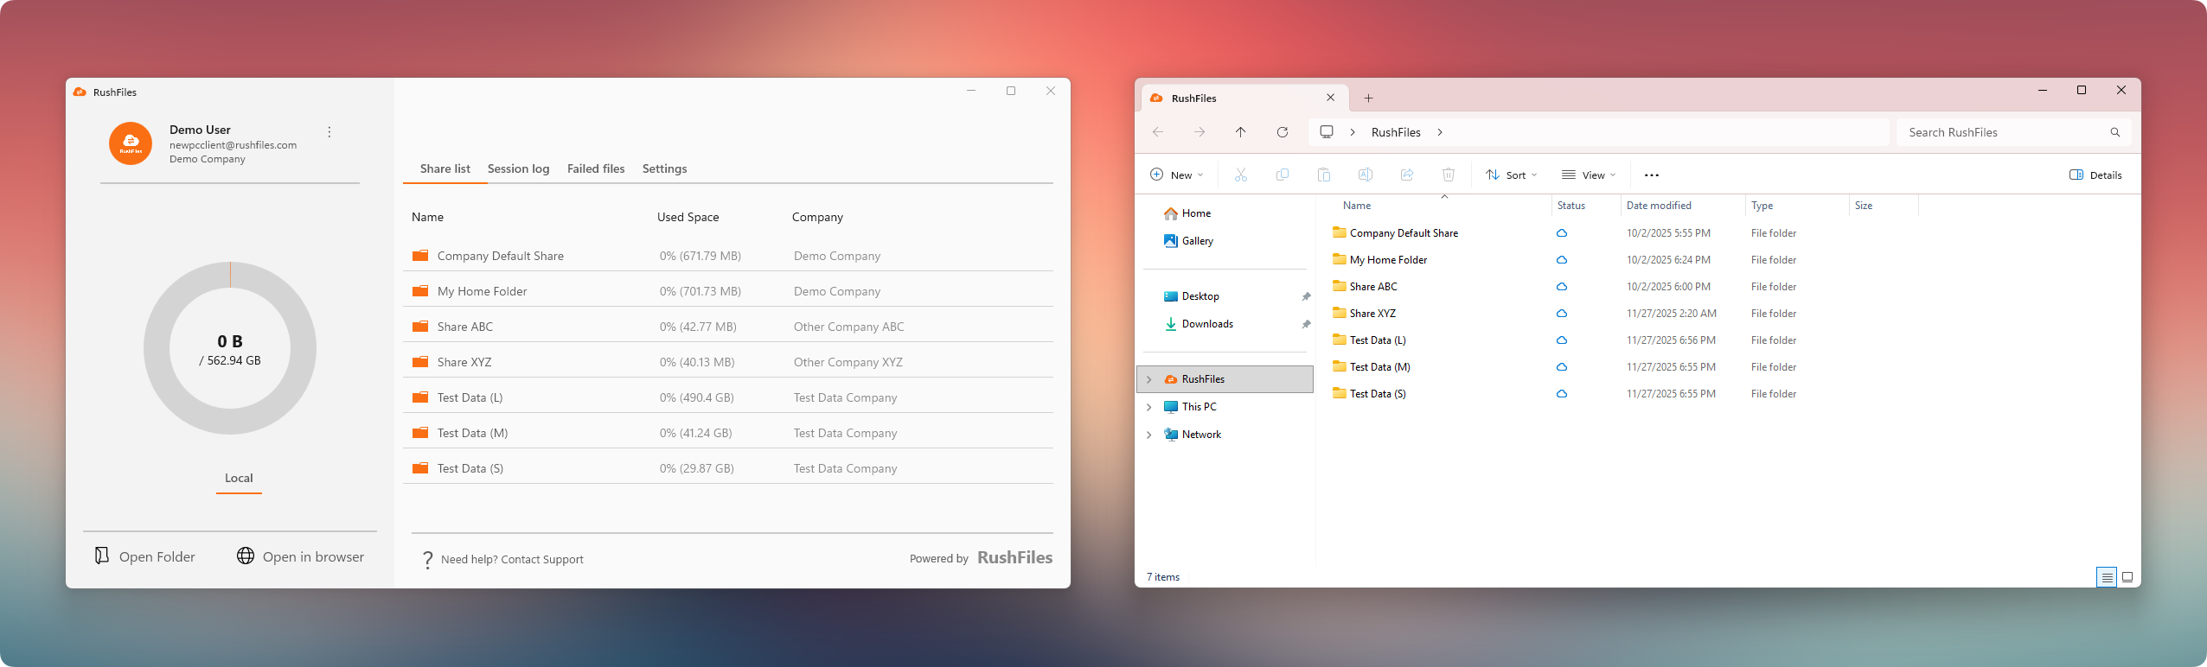2207x667 pixels.
Task: Click the orange folder icon of Test Data (L)
Action: [x=420, y=397]
